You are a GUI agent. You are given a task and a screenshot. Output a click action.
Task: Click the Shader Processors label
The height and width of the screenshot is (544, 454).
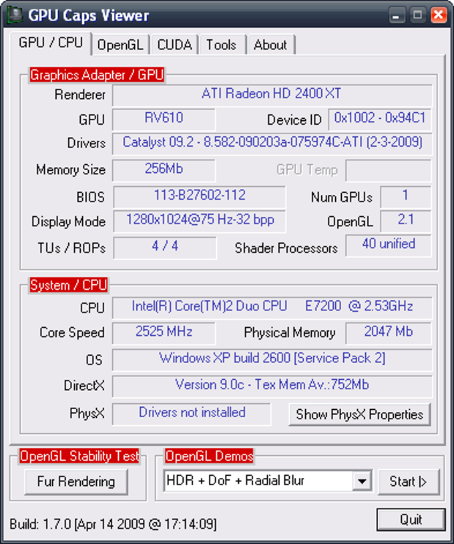(x=286, y=248)
